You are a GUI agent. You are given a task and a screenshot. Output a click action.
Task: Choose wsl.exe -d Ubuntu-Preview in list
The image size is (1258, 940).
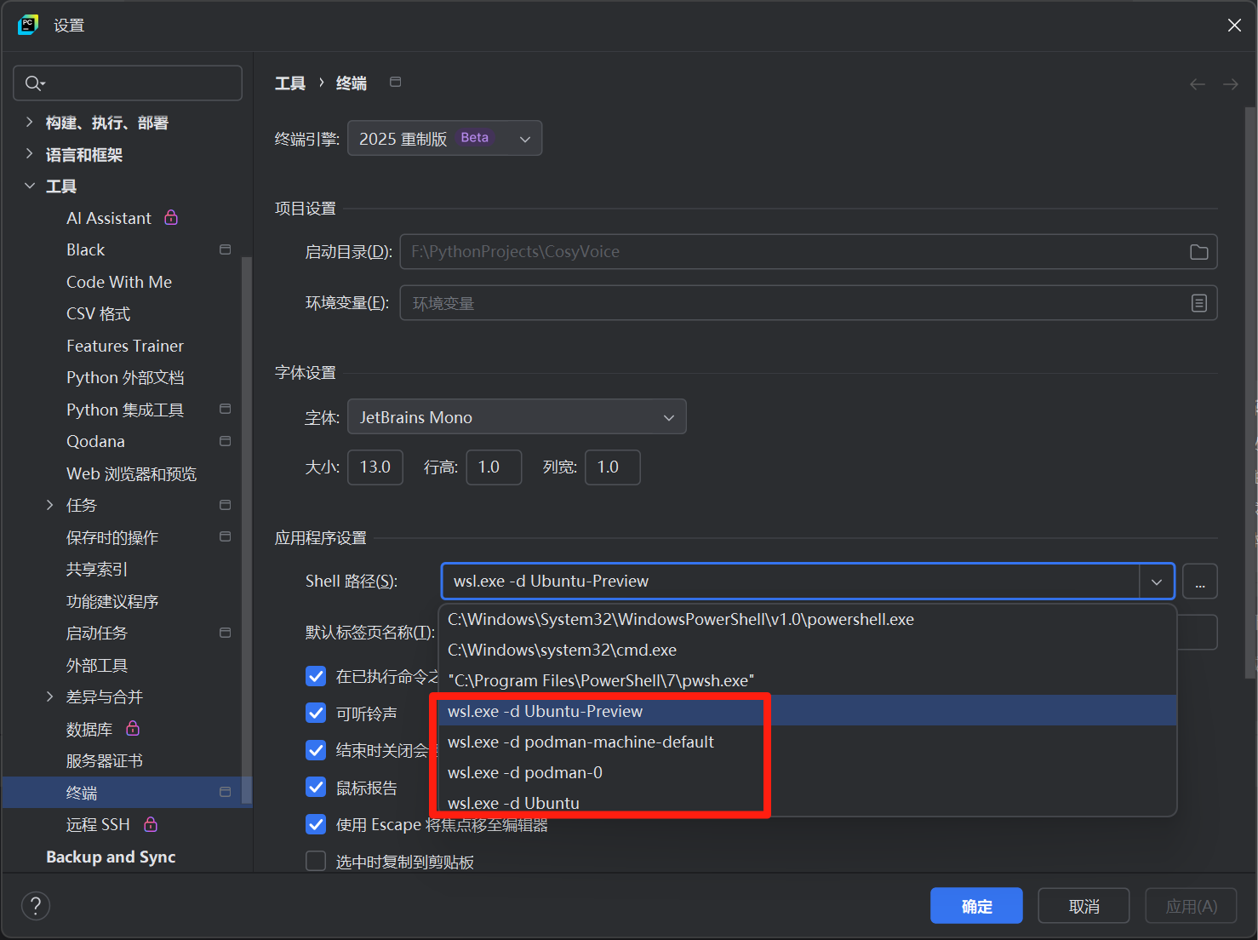coord(808,711)
